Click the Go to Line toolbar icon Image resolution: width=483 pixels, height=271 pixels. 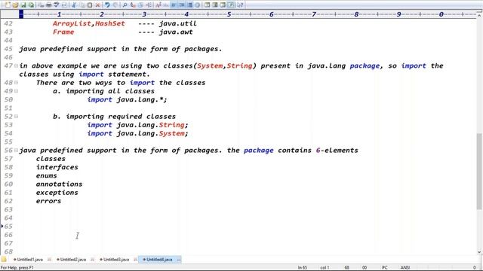pyautogui.click(x=148, y=5)
